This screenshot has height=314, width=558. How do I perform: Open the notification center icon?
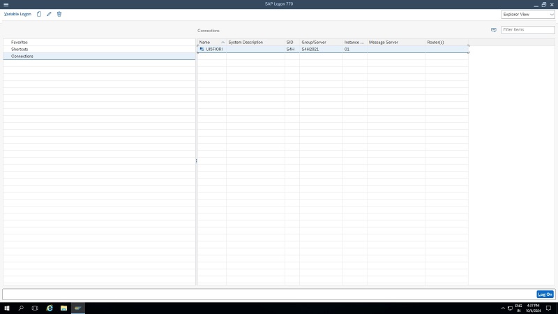click(x=548, y=308)
